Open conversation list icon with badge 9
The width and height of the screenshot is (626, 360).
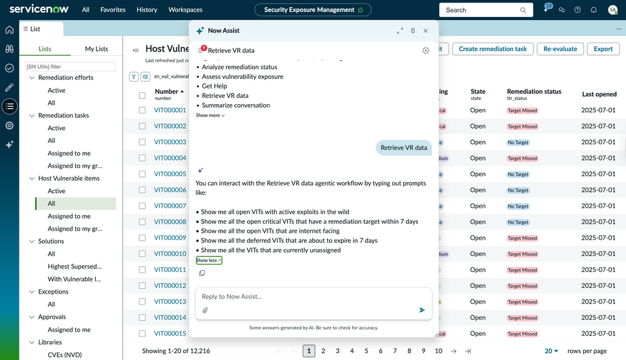[201, 50]
